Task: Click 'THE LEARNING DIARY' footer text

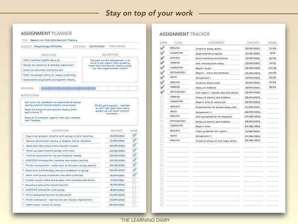Action: (x=145, y=220)
